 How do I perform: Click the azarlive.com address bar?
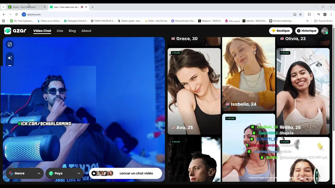point(157,14)
